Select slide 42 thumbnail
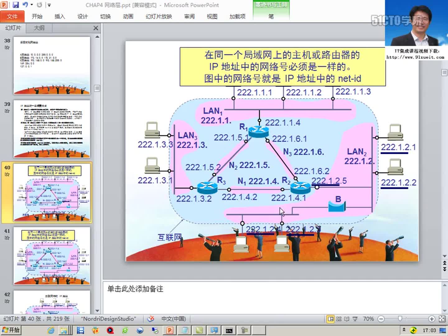This screenshot has width=448, height=336. click(52, 302)
